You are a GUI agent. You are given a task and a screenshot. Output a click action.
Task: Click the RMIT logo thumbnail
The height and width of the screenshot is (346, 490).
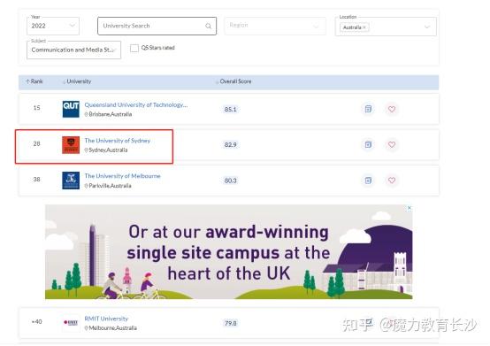tap(71, 323)
